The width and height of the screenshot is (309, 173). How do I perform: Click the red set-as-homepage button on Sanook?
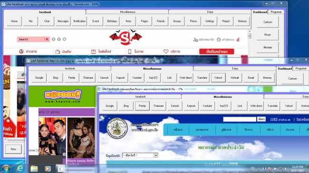click(217, 52)
